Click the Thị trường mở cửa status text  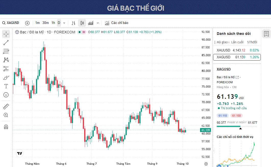234,108
